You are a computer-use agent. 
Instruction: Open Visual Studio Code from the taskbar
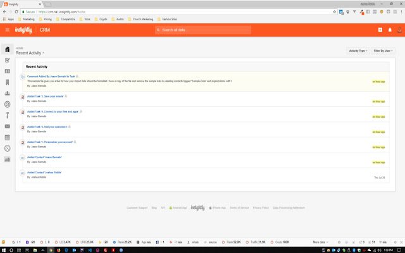90,250
